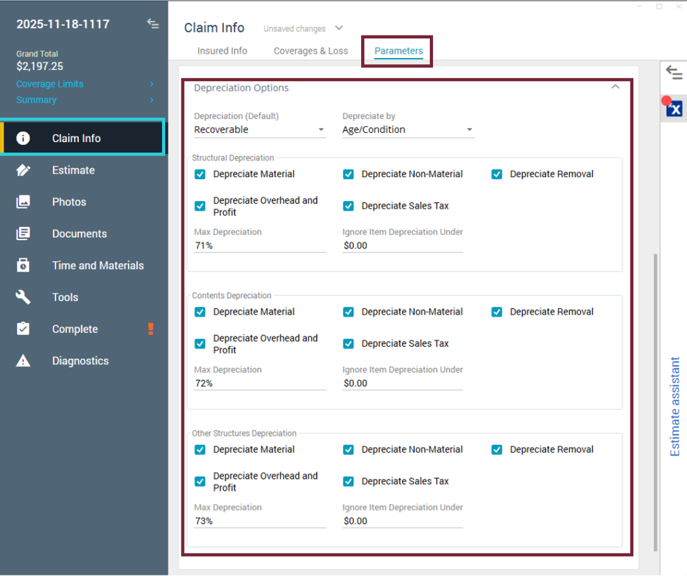Switch to the Insured Info tab
687x576 pixels.
tap(222, 51)
